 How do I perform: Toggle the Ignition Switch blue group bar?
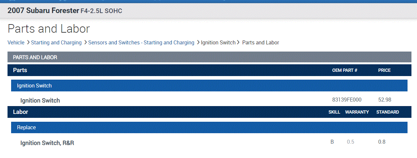(34, 86)
